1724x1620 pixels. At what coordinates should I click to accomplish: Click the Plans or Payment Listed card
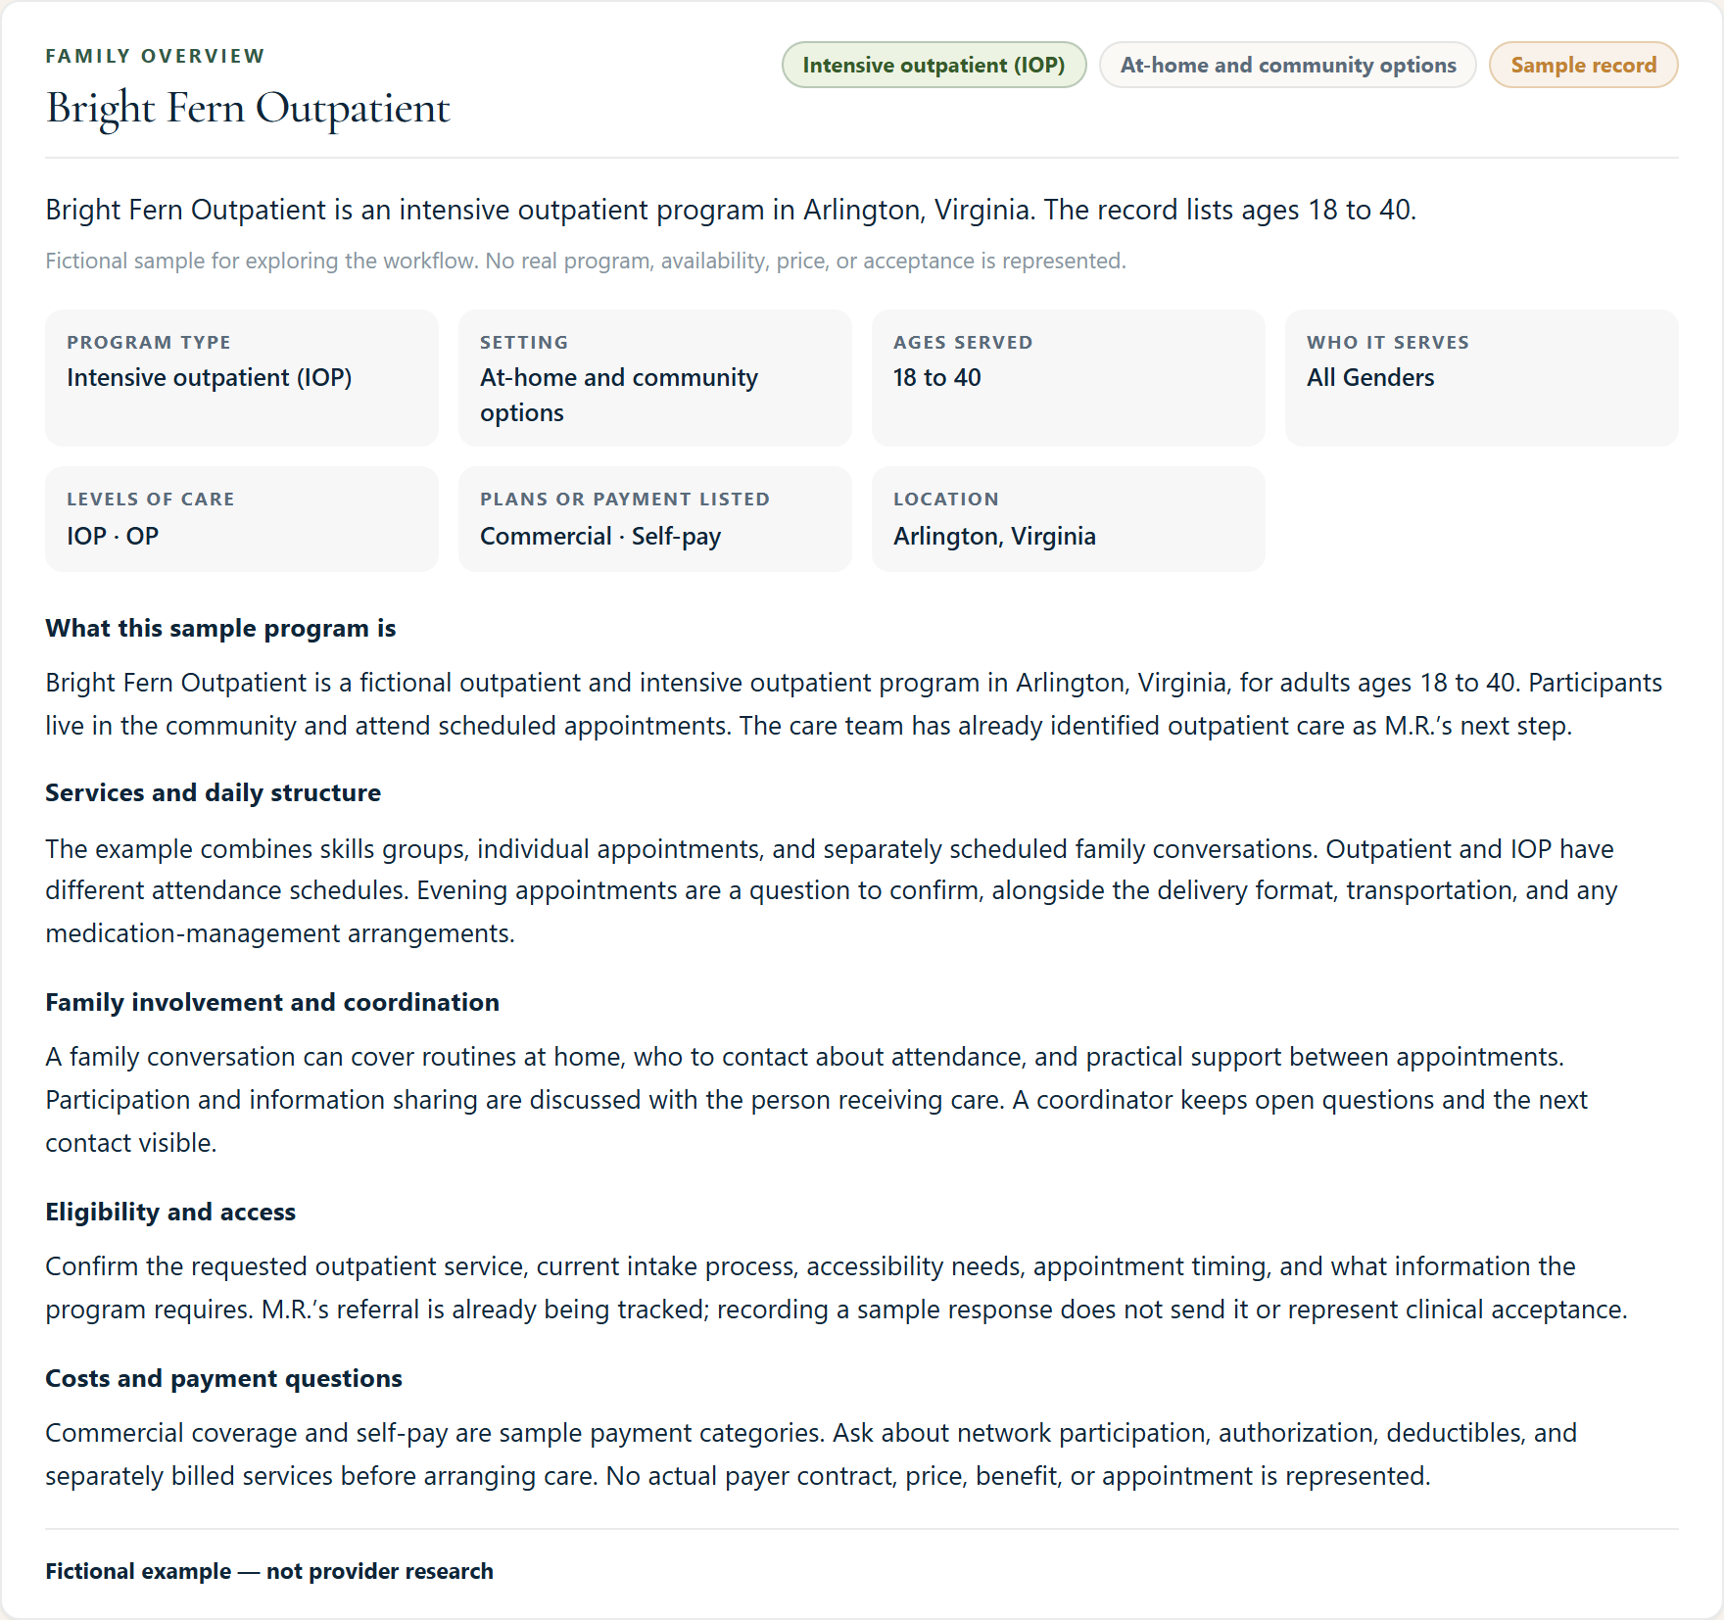pos(655,519)
